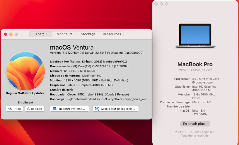
Task: Click En savoir plus button
Action: (195, 124)
